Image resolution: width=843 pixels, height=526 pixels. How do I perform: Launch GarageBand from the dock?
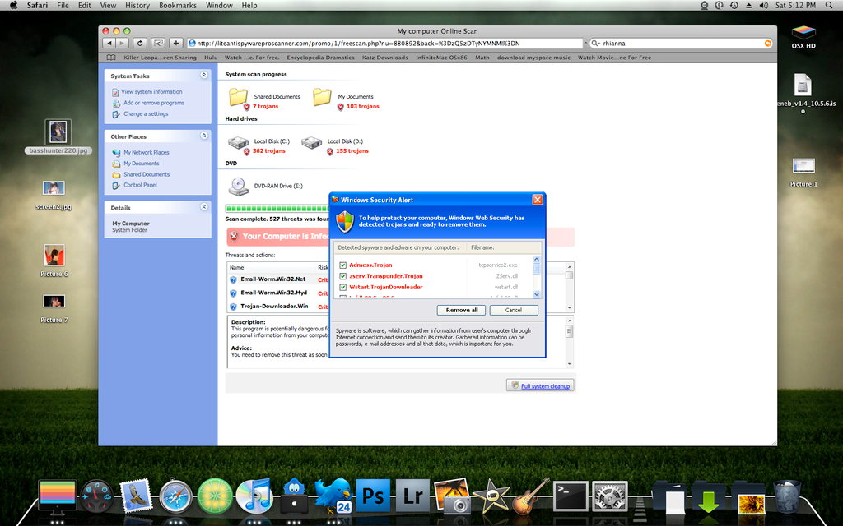tap(531, 496)
